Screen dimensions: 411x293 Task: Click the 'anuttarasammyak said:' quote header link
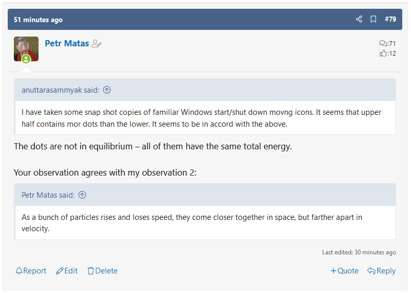click(x=60, y=90)
